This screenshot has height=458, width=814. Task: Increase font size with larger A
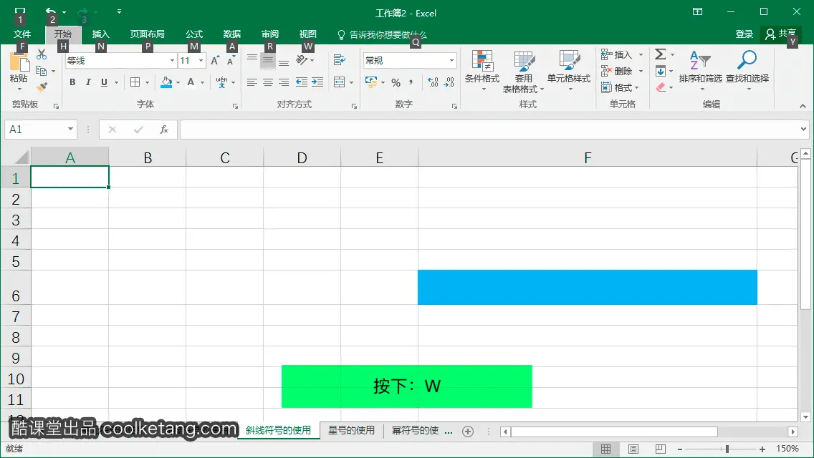pyautogui.click(x=215, y=61)
